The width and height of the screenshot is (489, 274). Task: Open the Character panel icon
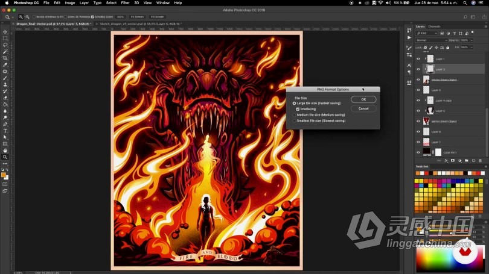[x=409, y=65]
